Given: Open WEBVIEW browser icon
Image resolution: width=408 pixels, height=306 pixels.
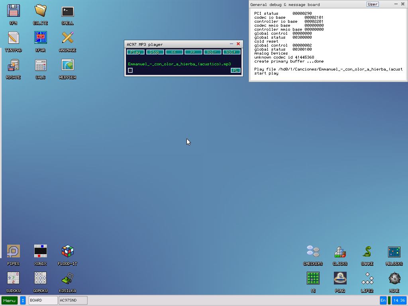Looking at the screenshot, I should tap(67, 65).
